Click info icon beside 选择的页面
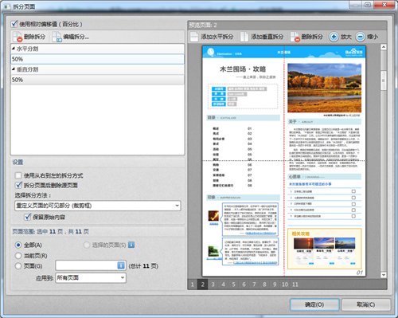This screenshot has height=318, width=398. click(131, 245)
